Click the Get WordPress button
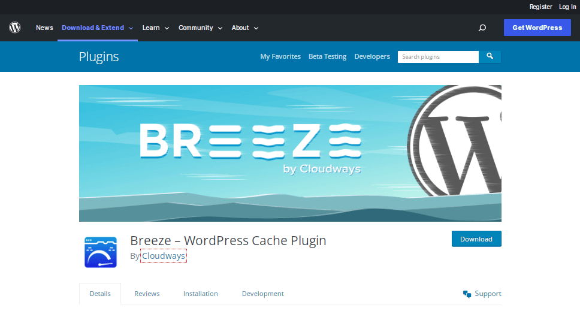 pyautogui.click(x=537, y=28)
